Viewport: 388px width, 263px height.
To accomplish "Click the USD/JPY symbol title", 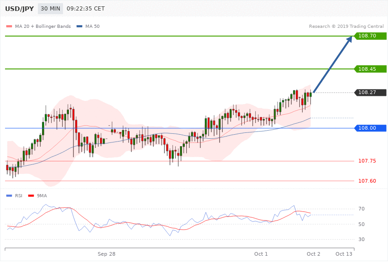I will (19, 9).
